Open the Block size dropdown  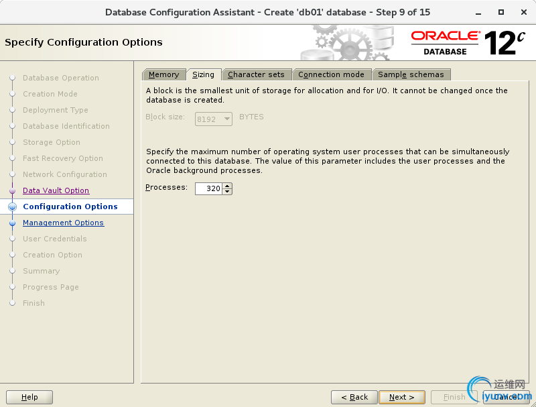[214, 119]
